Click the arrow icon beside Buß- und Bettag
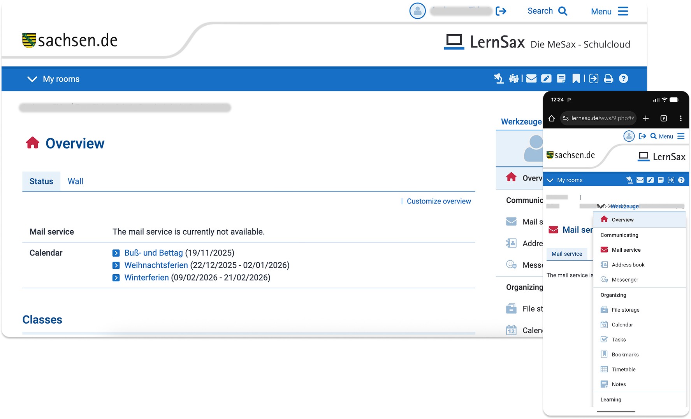 pyautogui.click(x=116, y=253)
